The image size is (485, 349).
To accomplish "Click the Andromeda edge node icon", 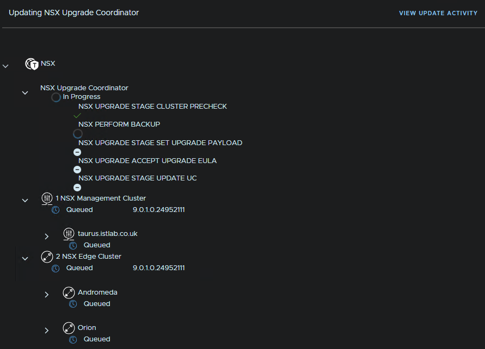I will 69,292.
